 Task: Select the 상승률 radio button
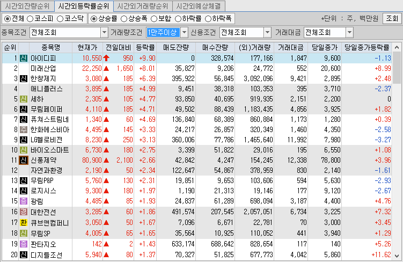coord(94,19)
